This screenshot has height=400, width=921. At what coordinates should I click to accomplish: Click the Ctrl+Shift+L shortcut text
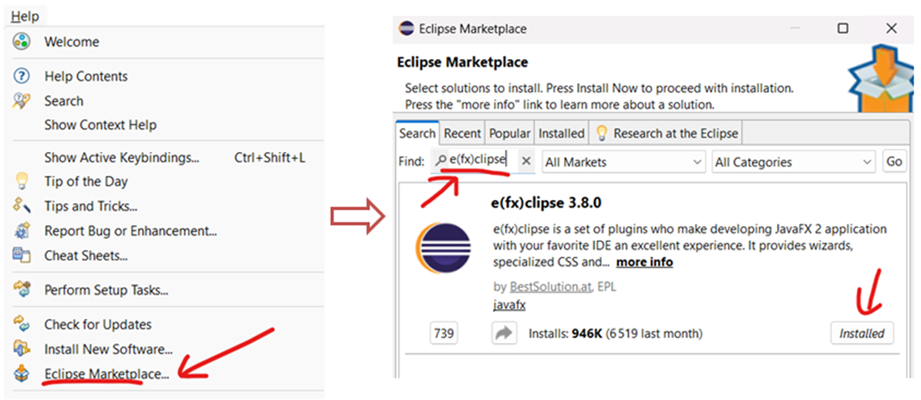pyautogui.click(x=269, y=158)
